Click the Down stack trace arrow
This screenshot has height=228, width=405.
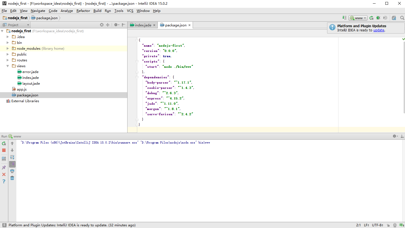click(12, 150)
